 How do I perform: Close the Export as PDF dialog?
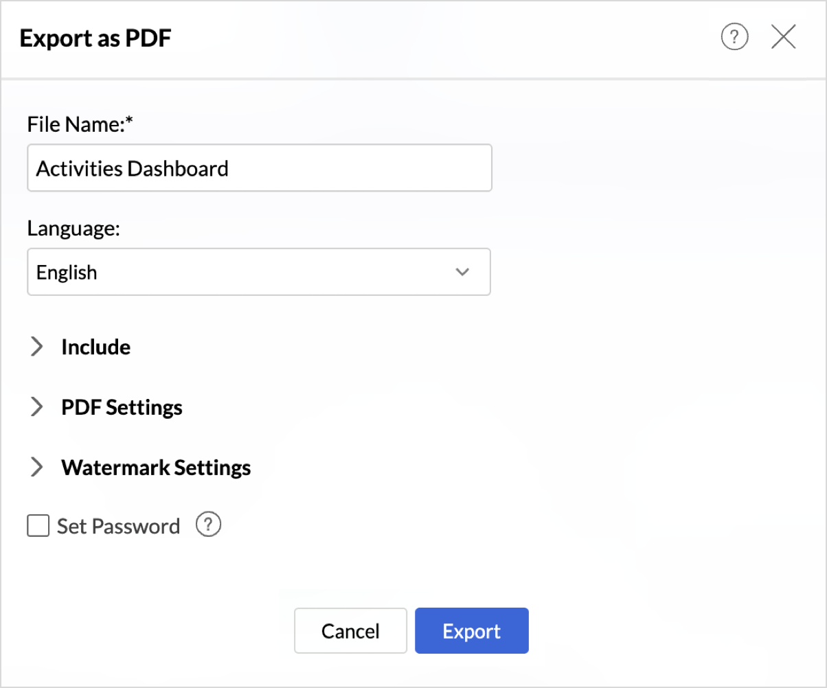pyautogui.click(x=783, y=37)
